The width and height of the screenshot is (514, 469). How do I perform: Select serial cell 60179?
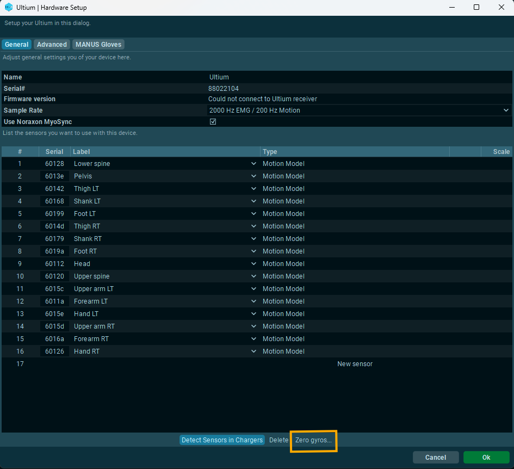pyautogui.click(x=54, y=239)
